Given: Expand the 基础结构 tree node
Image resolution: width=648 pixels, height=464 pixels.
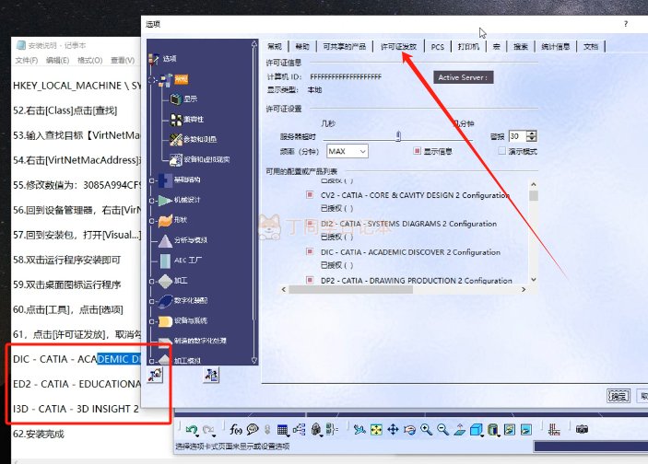Looking at the screenshot, I should [152, 180].
